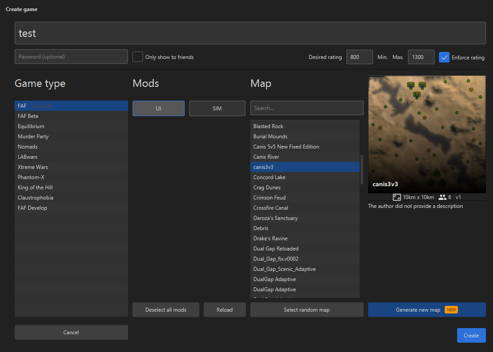Click the NEW badge on Generate map
Image resolution: width=493 pixels, height=352 pixels.
tap(451, 310)
